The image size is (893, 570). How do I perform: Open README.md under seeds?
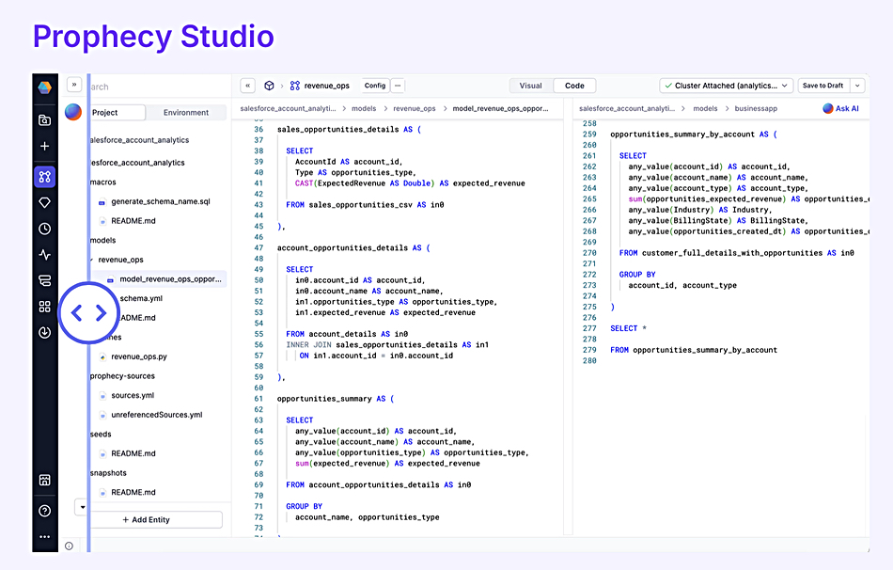point(133,453)
